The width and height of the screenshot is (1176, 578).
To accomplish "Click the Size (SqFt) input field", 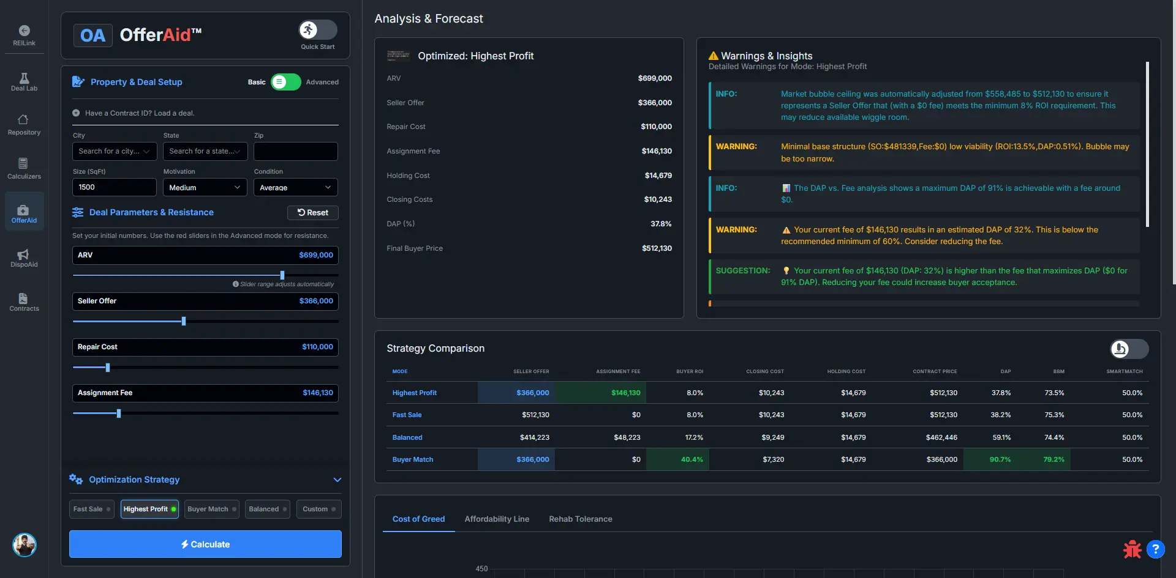I will coord(115,187).
